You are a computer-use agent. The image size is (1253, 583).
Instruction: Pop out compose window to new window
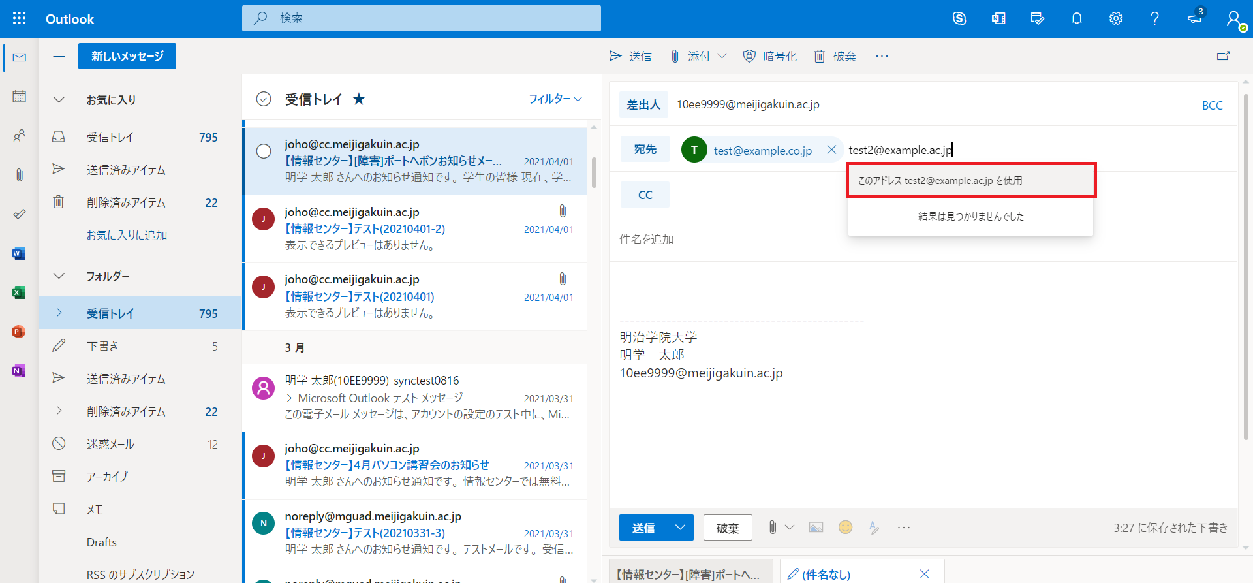[1223, 56]
